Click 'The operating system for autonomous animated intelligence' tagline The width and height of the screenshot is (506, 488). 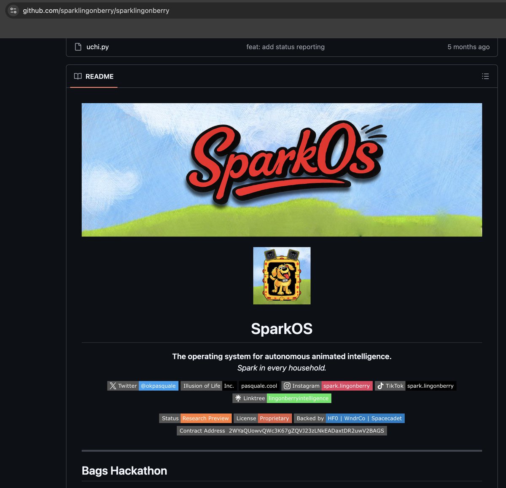[x=282, y=357]
